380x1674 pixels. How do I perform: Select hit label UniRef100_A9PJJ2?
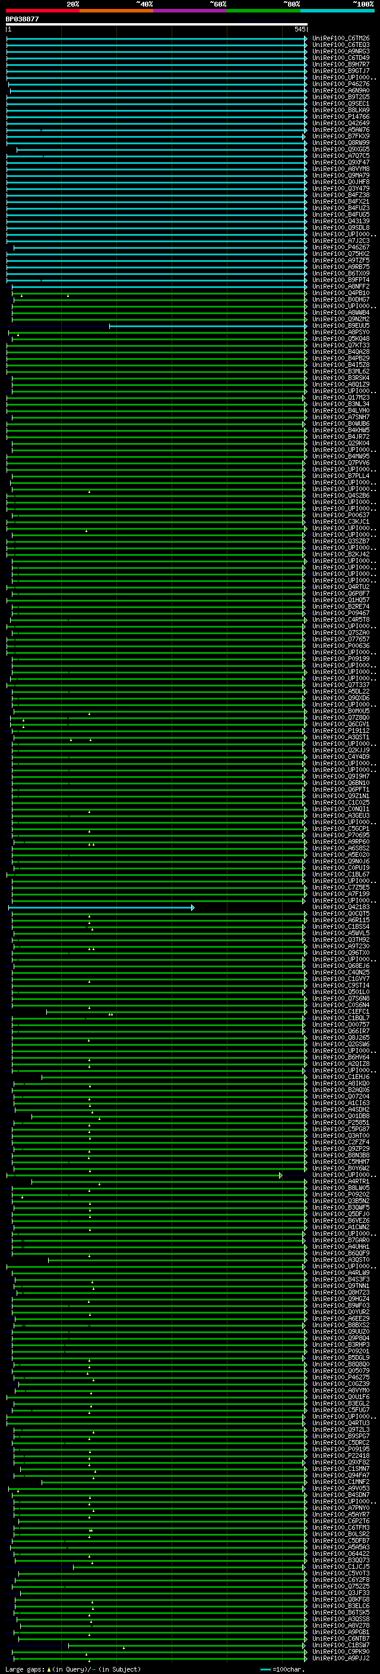[x=341, y=1659]
